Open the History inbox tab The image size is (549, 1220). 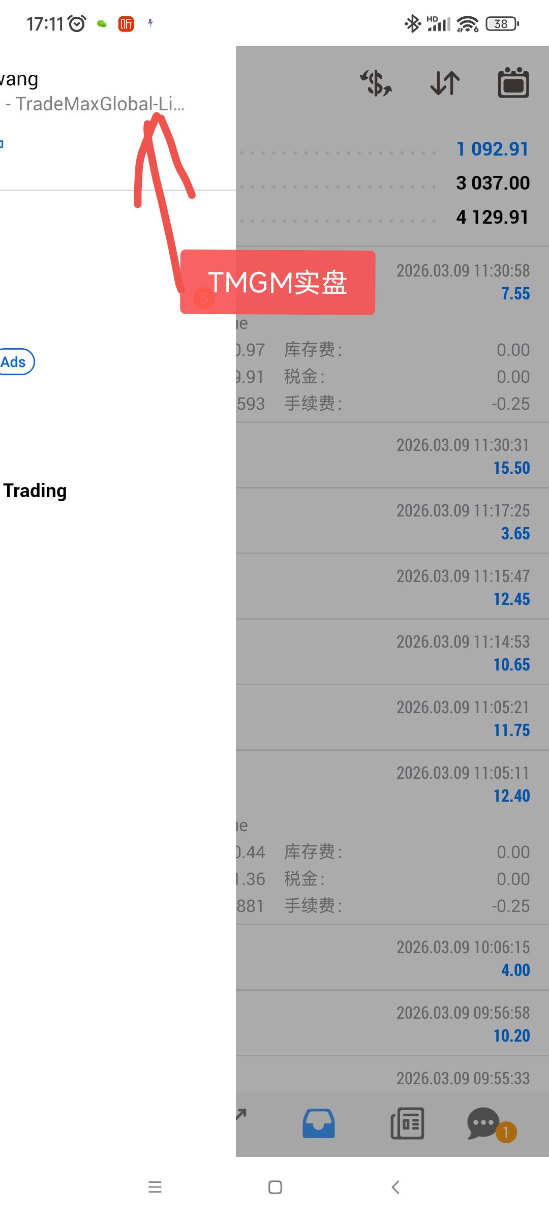tap(319, 1123)
